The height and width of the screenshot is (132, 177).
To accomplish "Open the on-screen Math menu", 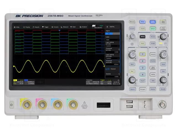I will click(73, 27).
